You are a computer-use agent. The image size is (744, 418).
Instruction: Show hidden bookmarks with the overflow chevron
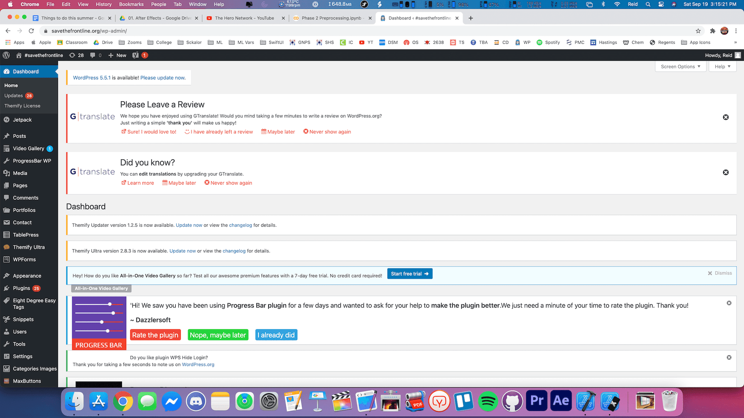coord(735,43)
